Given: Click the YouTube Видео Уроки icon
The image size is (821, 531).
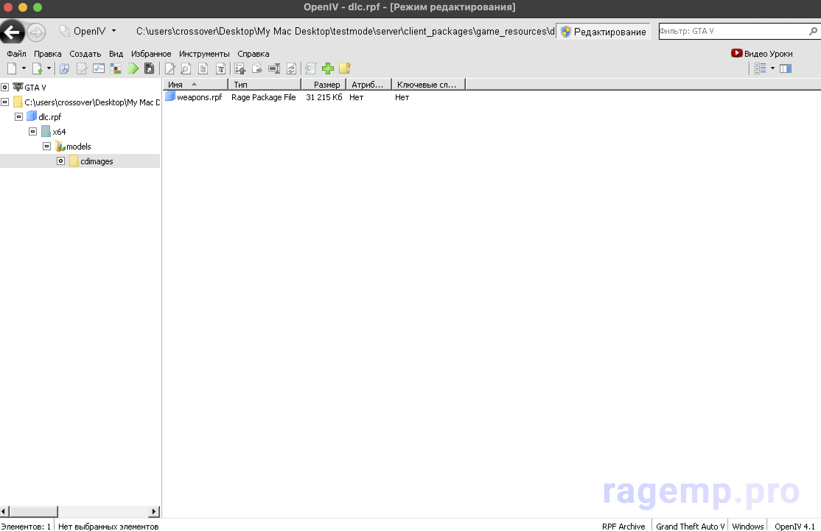Looking at the screenshot, I should click(x=736, y=53).
